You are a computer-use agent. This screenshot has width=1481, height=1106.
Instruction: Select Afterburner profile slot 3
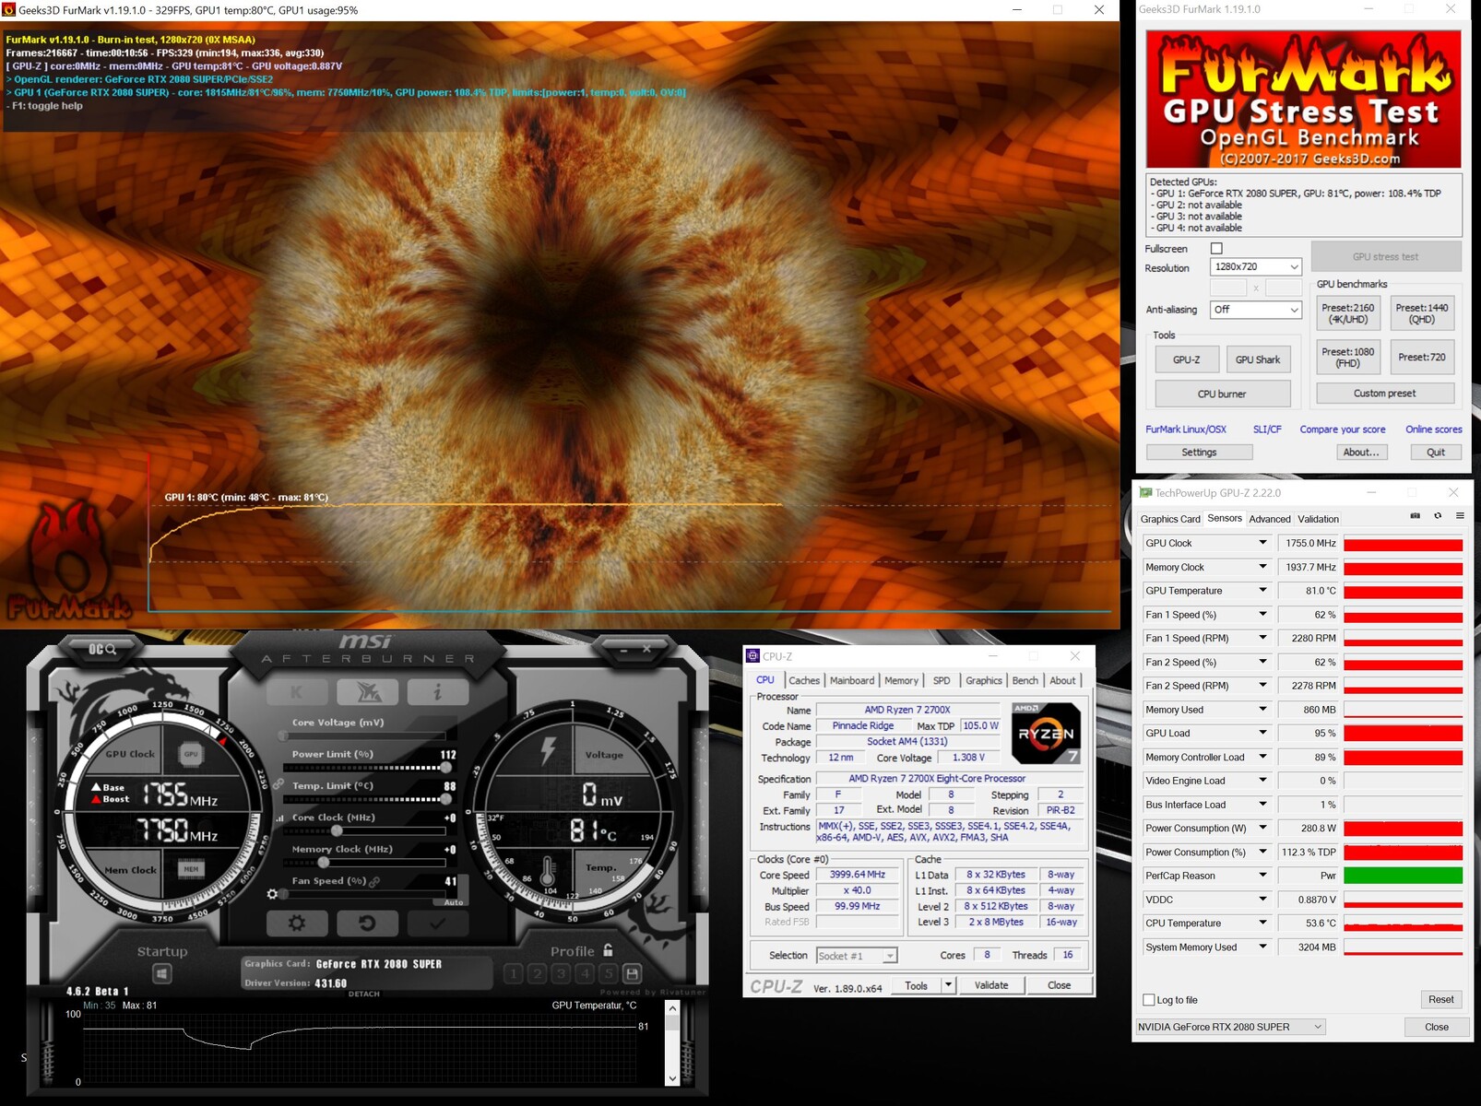(x=561, y=973)
